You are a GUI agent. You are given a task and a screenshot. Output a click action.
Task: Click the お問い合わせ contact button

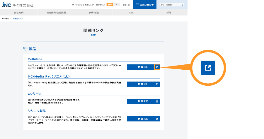pos(145,5)
